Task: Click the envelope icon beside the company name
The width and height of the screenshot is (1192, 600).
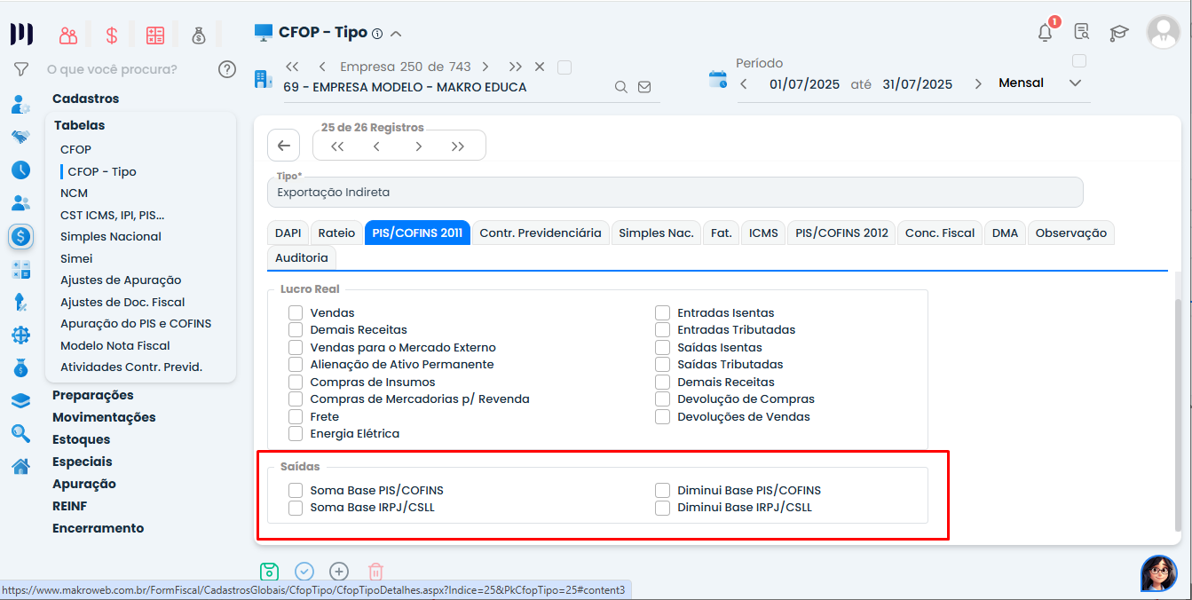Action: pos(644,86)
